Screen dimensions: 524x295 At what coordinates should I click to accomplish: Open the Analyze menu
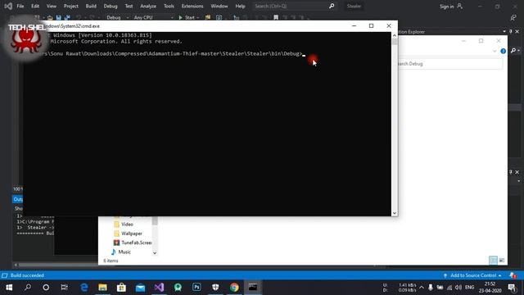148,6
